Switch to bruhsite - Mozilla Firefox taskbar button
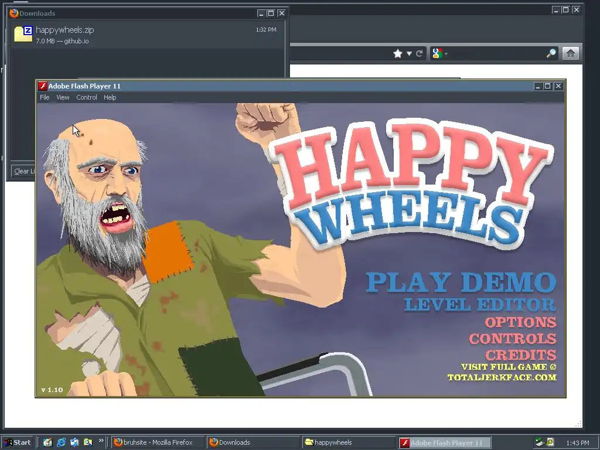Image resolution: width=600 pixels, height=450 pixels. (158, 442)
